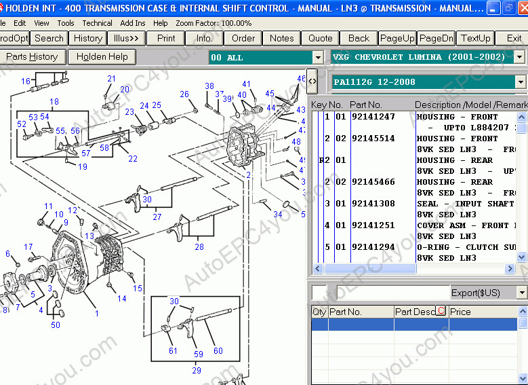
Task: Click the Search toolbar button
Action: [49, 38]
